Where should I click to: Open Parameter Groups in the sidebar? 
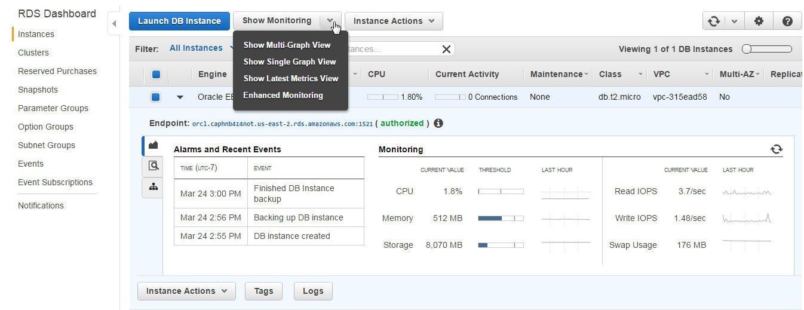53,108
